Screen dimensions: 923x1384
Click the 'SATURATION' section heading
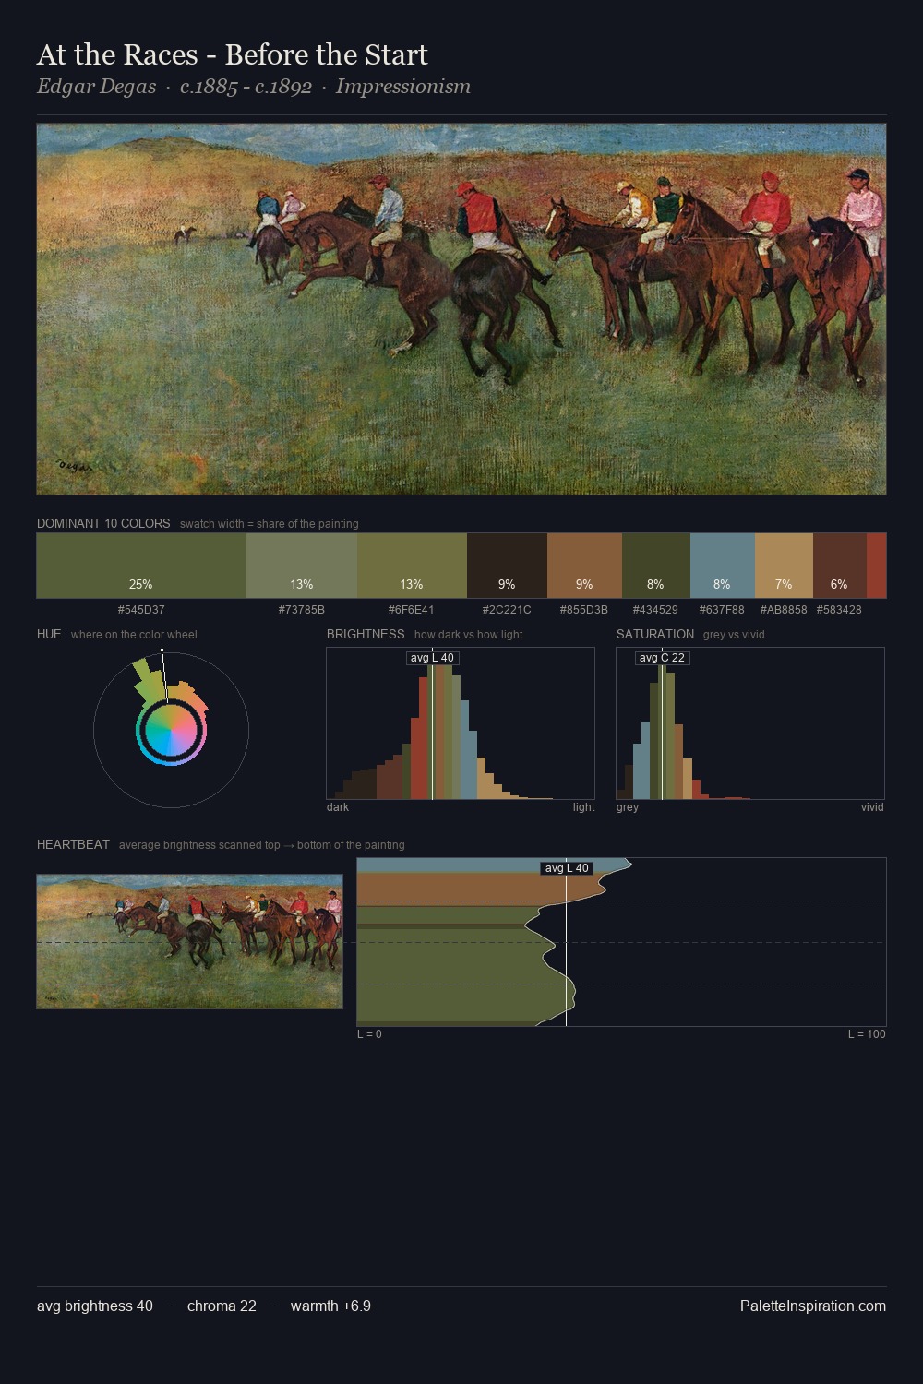tap(655, 634)
